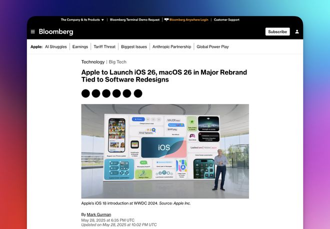Click the last black share circle

point(138,93)
